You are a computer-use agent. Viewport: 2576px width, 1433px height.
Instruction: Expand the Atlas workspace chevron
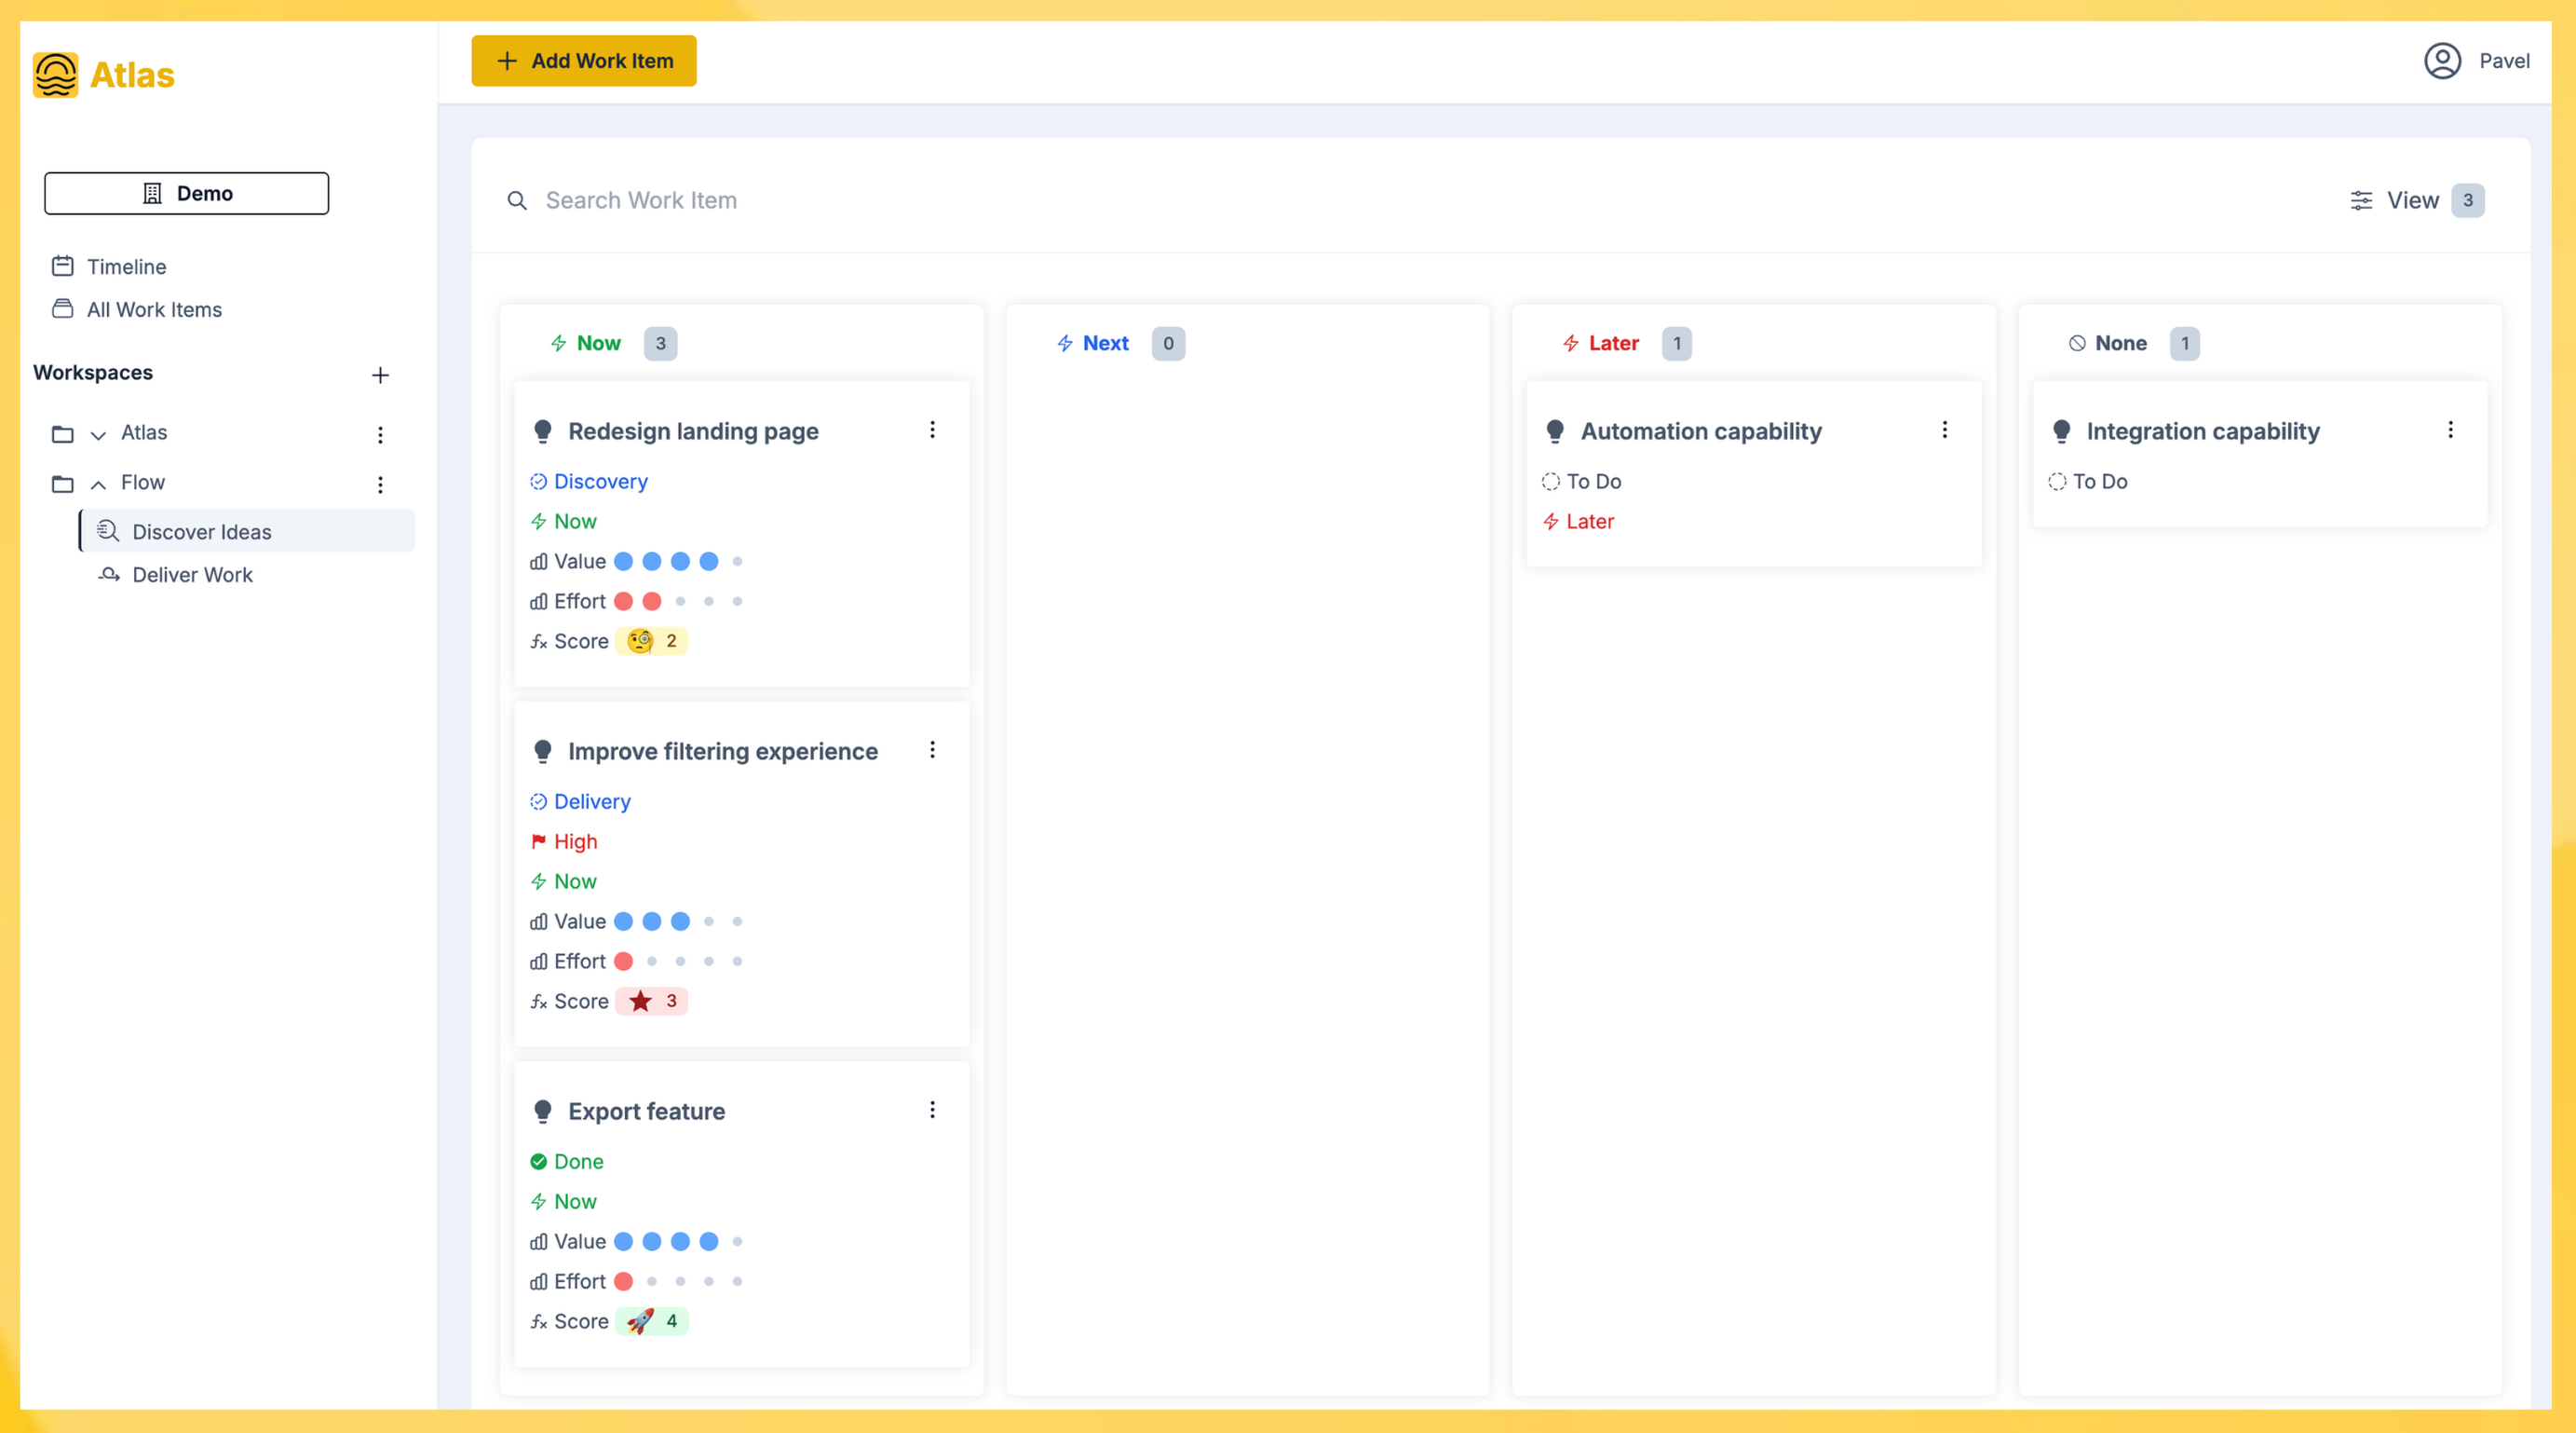[98, 434]
